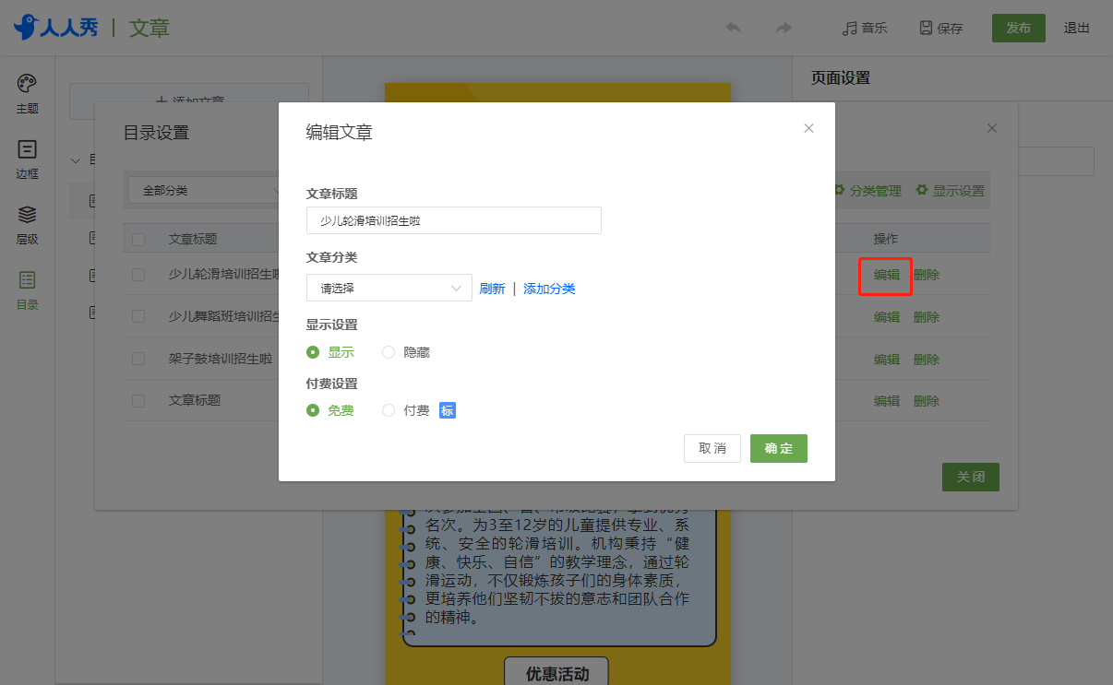Click 编辑 for the 少儿舞蹈班 row

click(887, 317)
